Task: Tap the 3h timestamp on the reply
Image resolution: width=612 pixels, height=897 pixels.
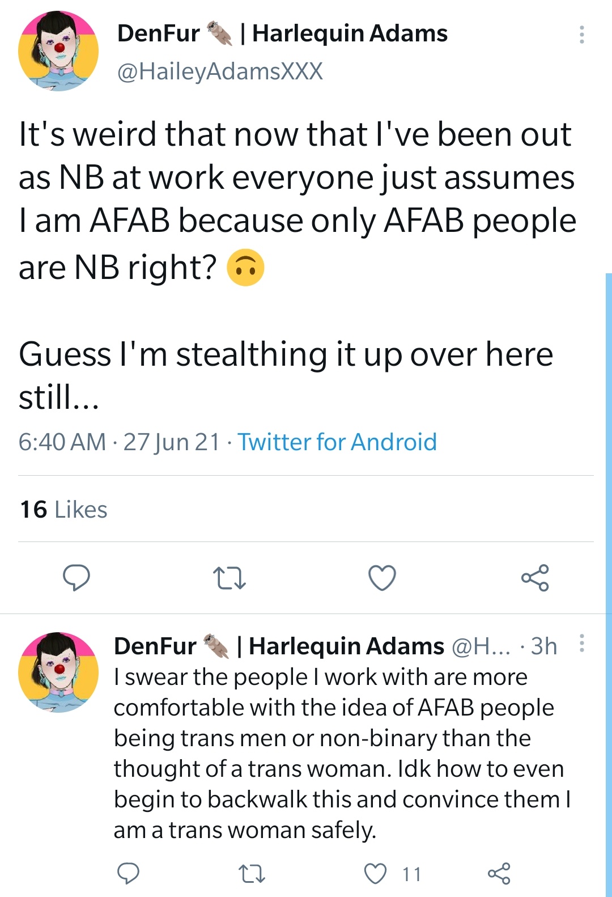Action: (544, 646)
